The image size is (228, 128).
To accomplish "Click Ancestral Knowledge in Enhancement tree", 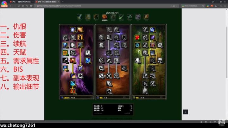I will (x=109, y=30).
